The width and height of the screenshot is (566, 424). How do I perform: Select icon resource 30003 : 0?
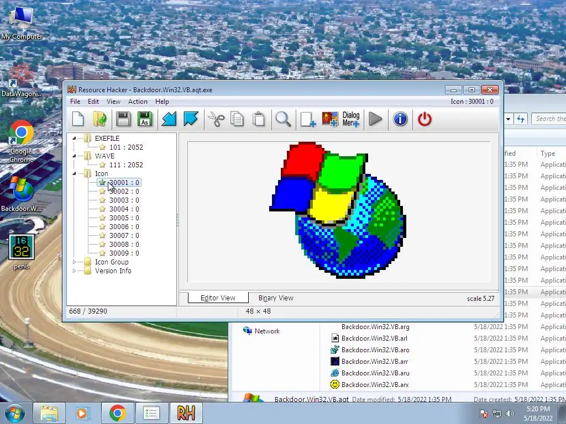click(124, 200)
